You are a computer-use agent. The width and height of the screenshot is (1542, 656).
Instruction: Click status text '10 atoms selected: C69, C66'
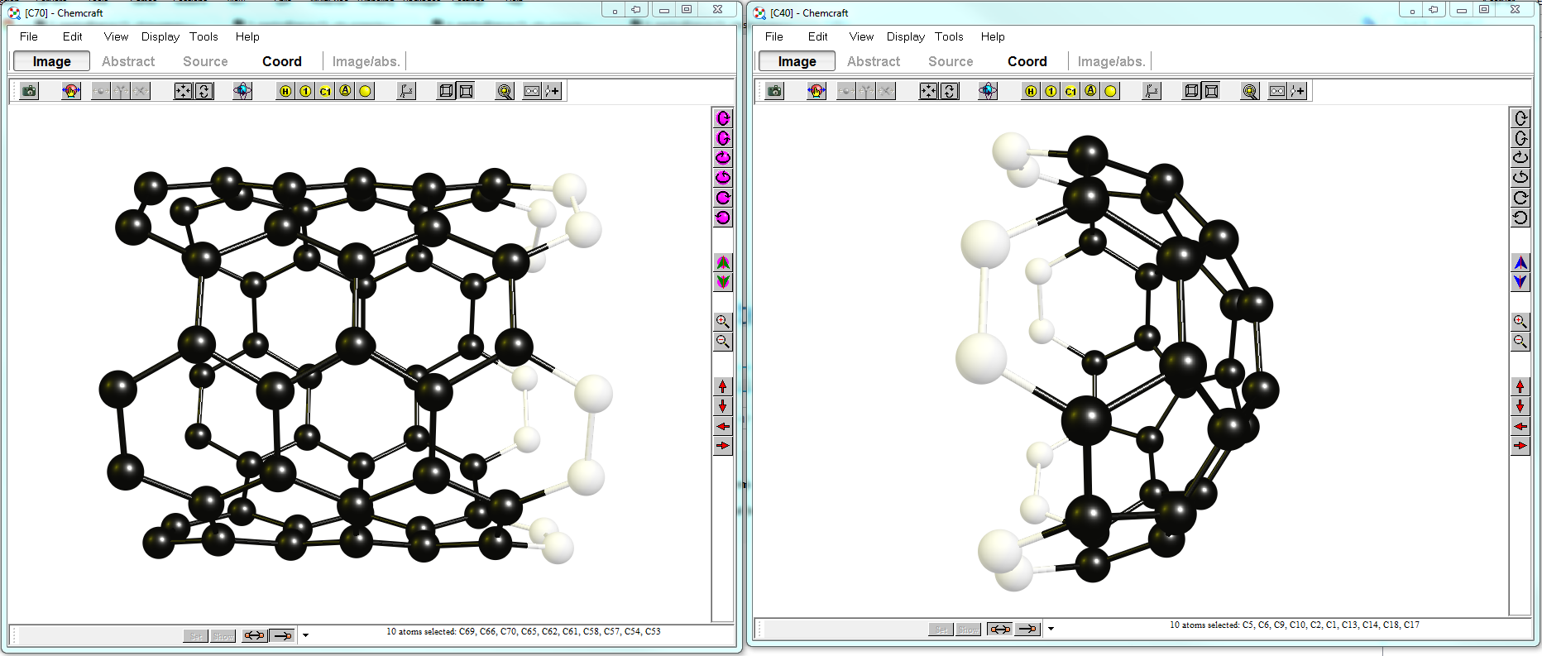coord(523,631)
